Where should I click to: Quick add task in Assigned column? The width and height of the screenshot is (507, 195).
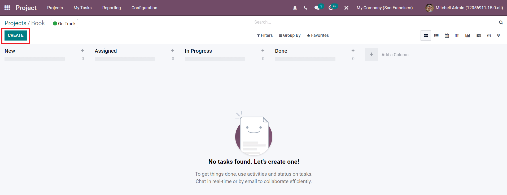click(x=173, y=51)
